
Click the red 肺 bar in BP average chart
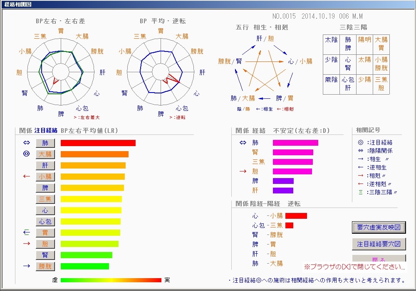(98, 143)
